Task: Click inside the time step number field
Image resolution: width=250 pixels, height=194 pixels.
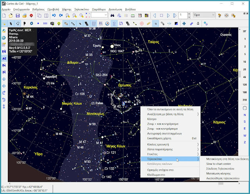Action: [x=183, y=16]
